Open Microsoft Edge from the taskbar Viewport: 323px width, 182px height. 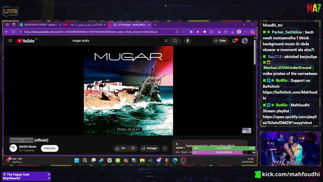click(x=175, y=160)
